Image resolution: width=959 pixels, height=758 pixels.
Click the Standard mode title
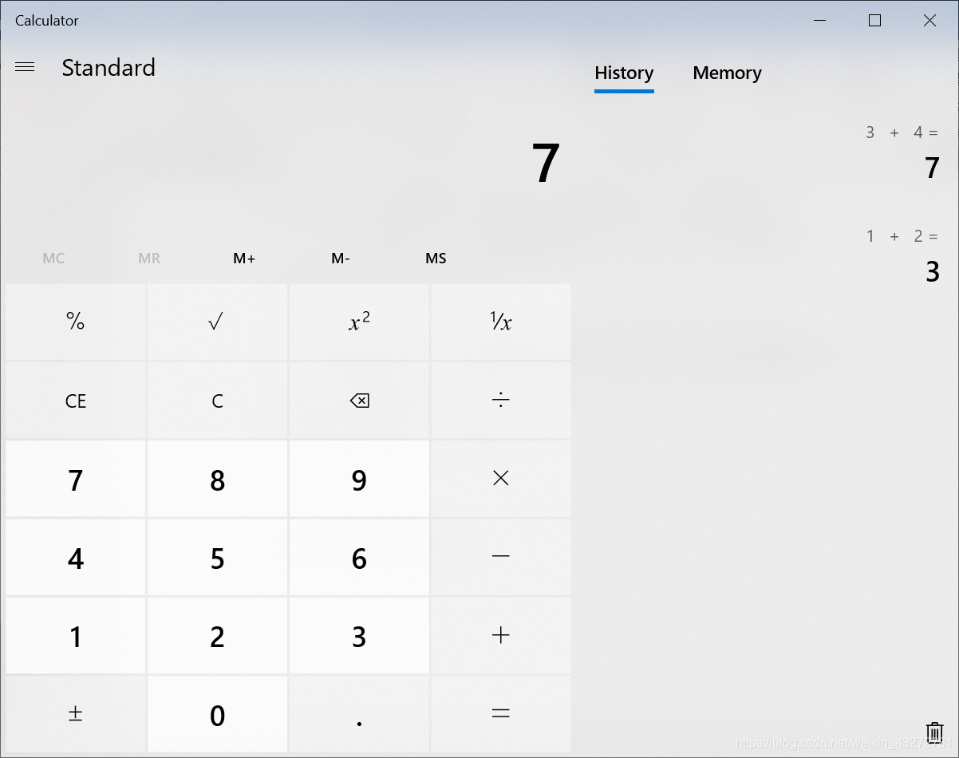pos(109,67)
